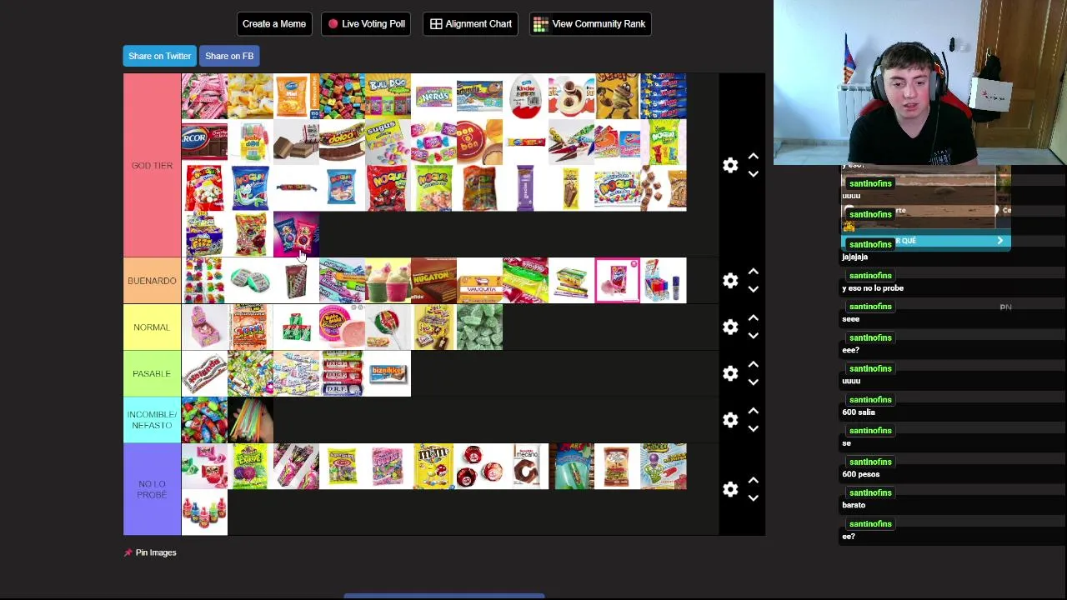Select the Bon o Bon image
Image resolution: width=1067 pixels, height=600 pixels.
click(x=479, y=142)
